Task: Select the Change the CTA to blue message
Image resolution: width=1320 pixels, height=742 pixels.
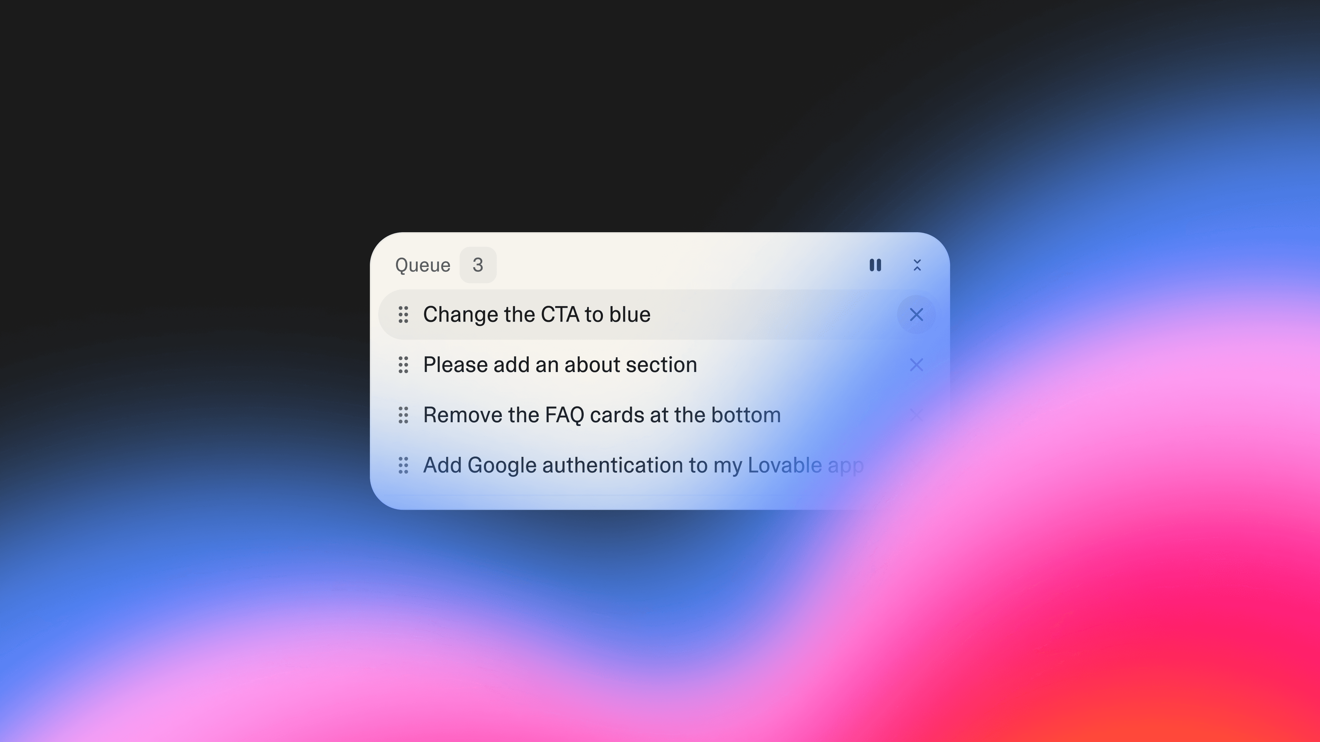Action: 537,314
